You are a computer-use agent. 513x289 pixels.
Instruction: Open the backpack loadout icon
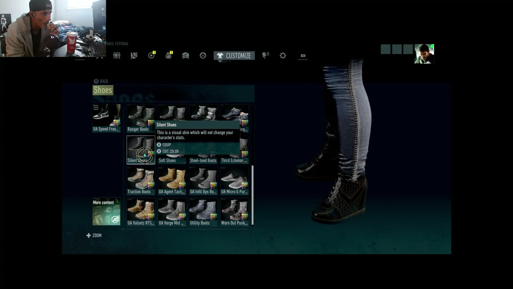pos(169,55)
